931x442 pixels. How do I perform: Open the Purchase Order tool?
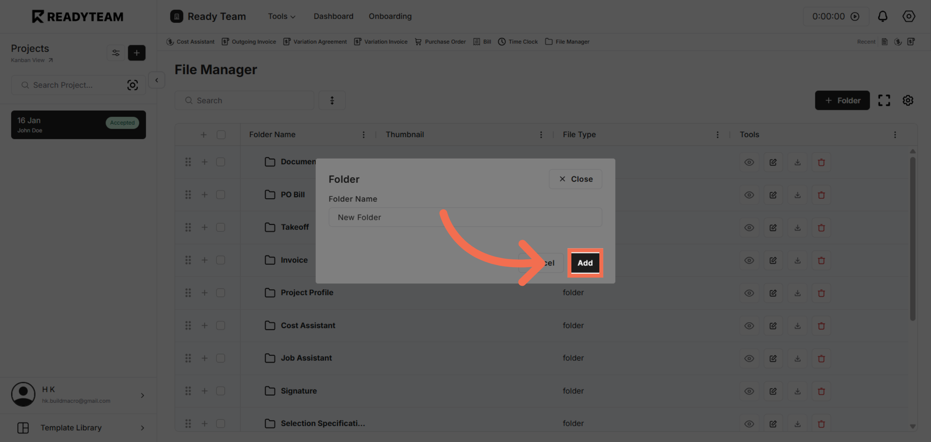click(x=440, y=41)
